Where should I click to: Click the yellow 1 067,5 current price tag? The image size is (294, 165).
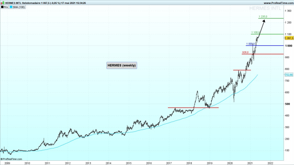click(x=289, y=38)
